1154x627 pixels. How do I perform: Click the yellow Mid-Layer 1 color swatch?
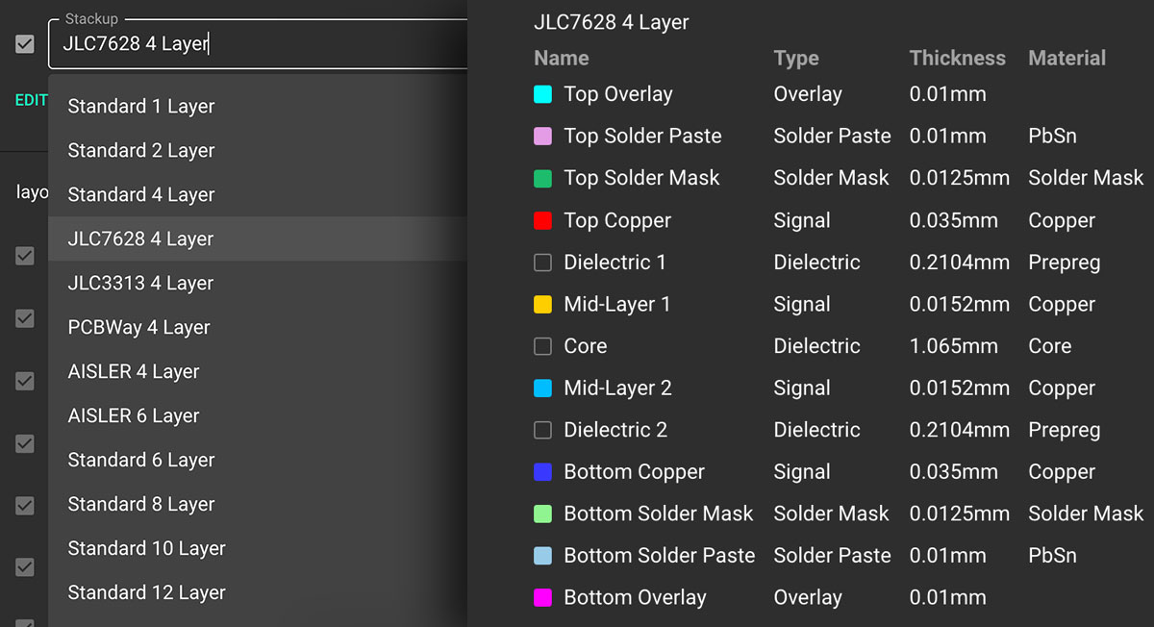point(542,305)
